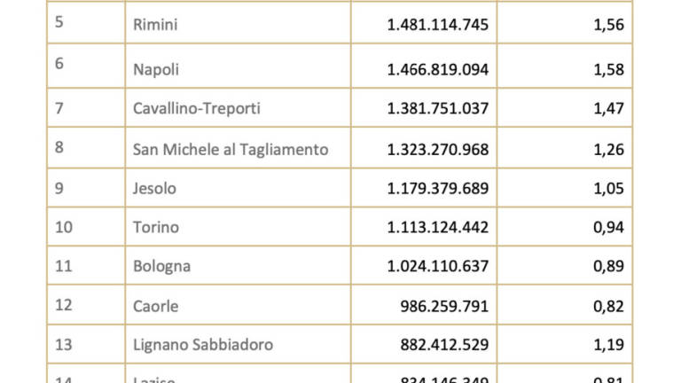The height and width of the screenshot is (383, 681).
Task: Click value 1.481.114.745 for Rimini
Action: [438, 25]
